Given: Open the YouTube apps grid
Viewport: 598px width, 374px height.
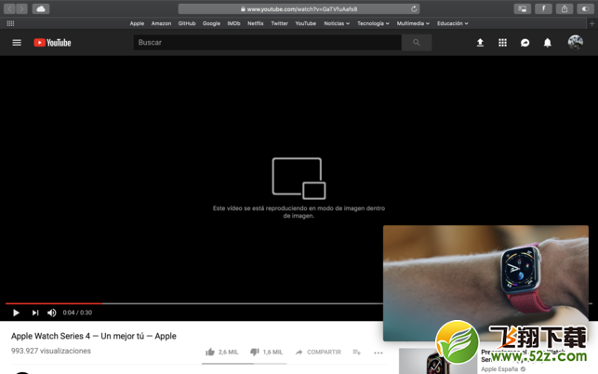Looking at the screenshot, I should point(502,43).
